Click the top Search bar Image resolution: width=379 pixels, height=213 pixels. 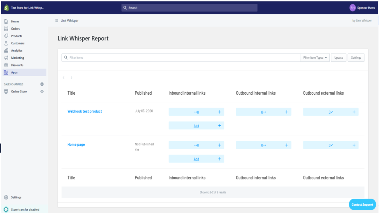click(x=189, y=8)
